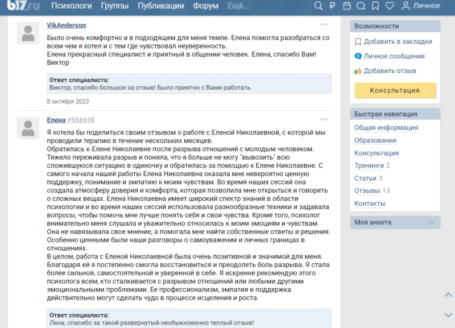The height and width of the screenshot is (328, 455).
Task: Click the b17.ru site logo
Action: 23,6
